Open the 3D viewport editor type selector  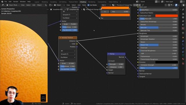(x=3, y=5)
